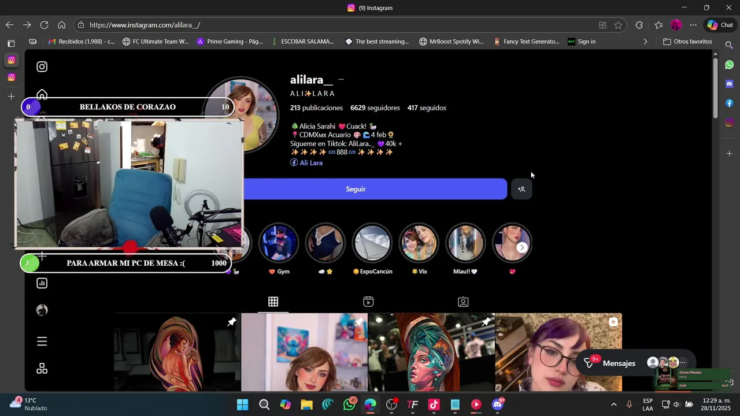This screenshot has height=416, width=740.
Task: Open the Recibidos Gmail bookmark
Action: tap(81, 42)
